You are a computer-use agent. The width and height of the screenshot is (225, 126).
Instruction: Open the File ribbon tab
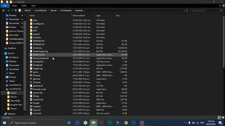(5, 6)
